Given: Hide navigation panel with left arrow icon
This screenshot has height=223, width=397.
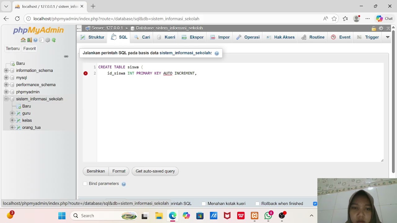Looking at the screenshot, I should point(79,28).
